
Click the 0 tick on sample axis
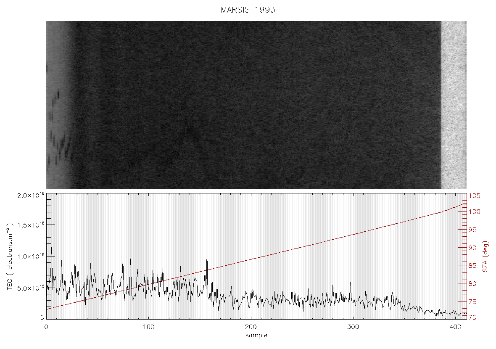click(47, 327)
